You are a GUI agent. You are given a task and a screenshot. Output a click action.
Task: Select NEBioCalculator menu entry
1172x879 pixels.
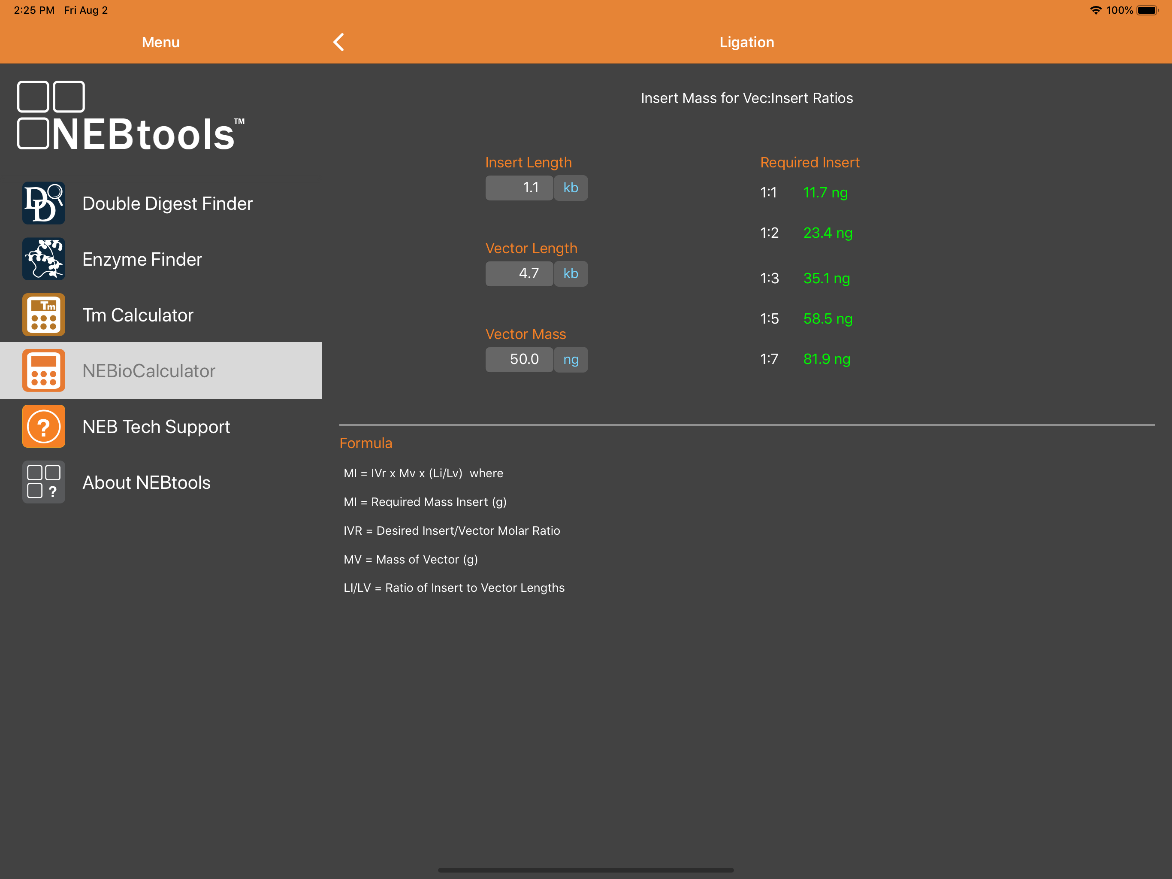click(161, 370)
